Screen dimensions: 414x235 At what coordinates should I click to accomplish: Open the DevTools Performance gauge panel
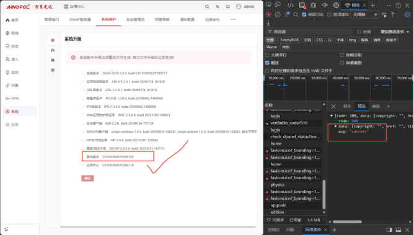325,6
